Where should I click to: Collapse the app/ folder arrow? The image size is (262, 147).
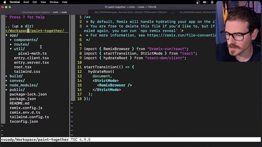[7, 36]
